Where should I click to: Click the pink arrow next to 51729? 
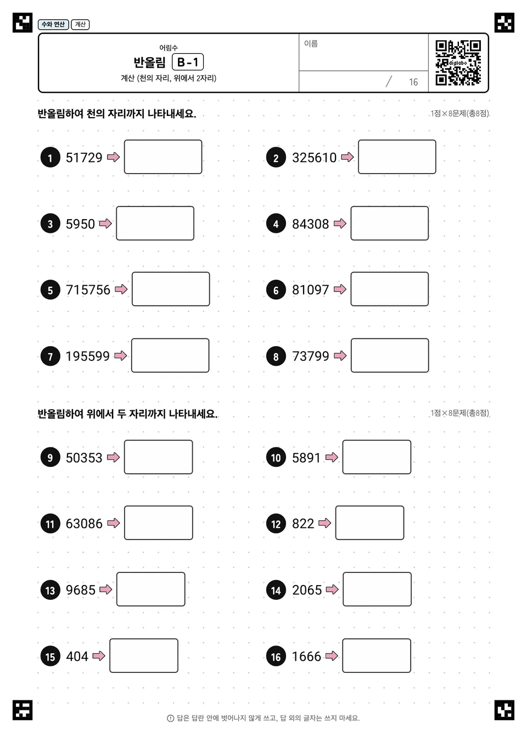point(113,157)
